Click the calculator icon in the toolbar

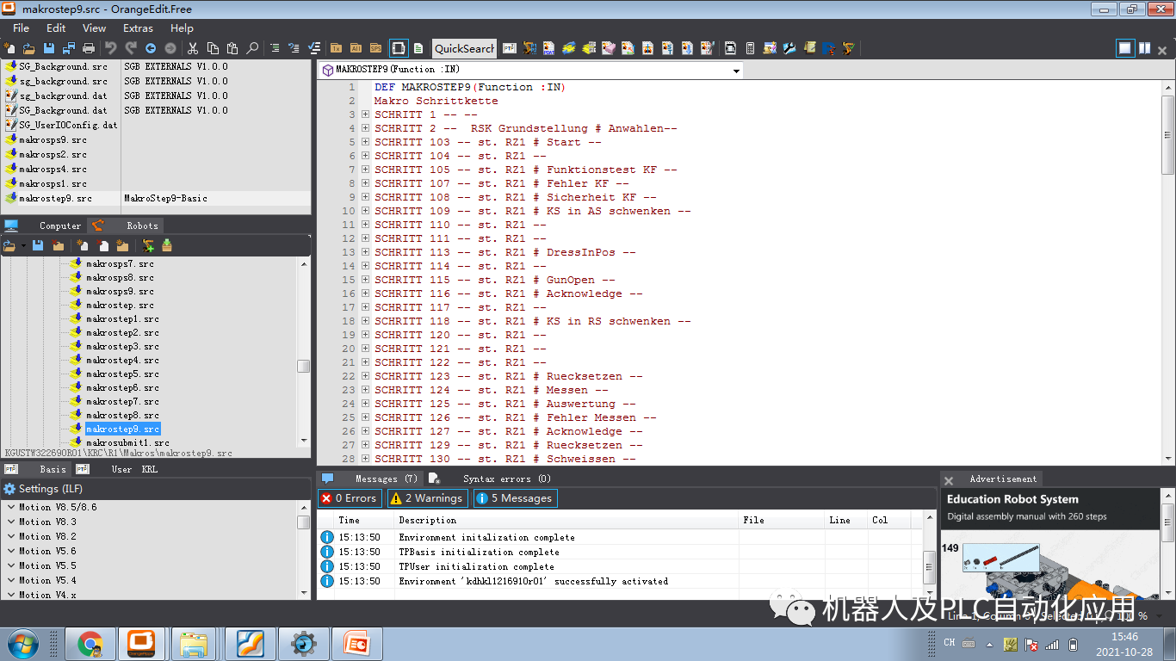coord(750,48)
